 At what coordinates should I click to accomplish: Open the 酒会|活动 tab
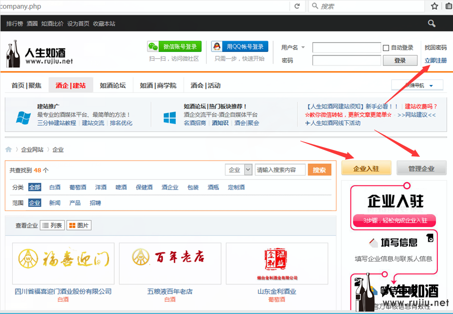coord(206,85)
